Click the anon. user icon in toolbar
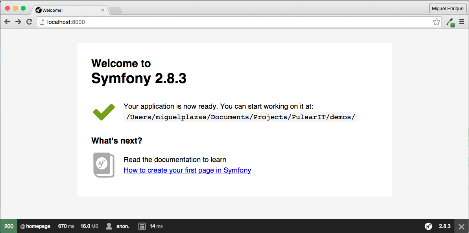The width and height of the screenshot is (469, 233). [109, 226]
